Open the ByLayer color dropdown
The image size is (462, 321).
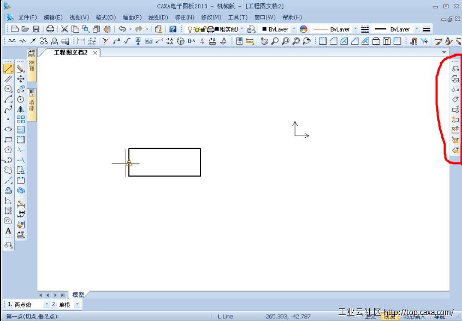(294, 29)
